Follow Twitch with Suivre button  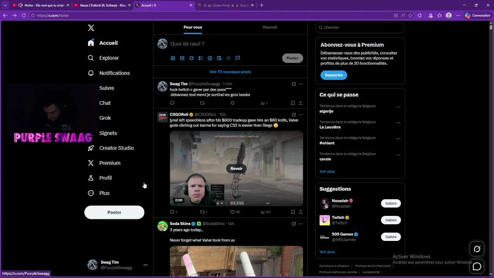pos(391,220)
